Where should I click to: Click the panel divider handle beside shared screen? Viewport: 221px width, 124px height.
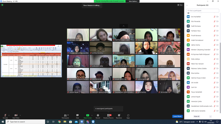(63, 61)
